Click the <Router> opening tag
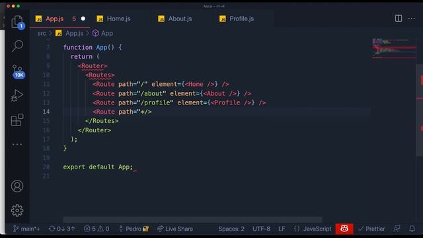Viewport: 423px width, 238px height. pyautogui.click(x=93, y=66)
